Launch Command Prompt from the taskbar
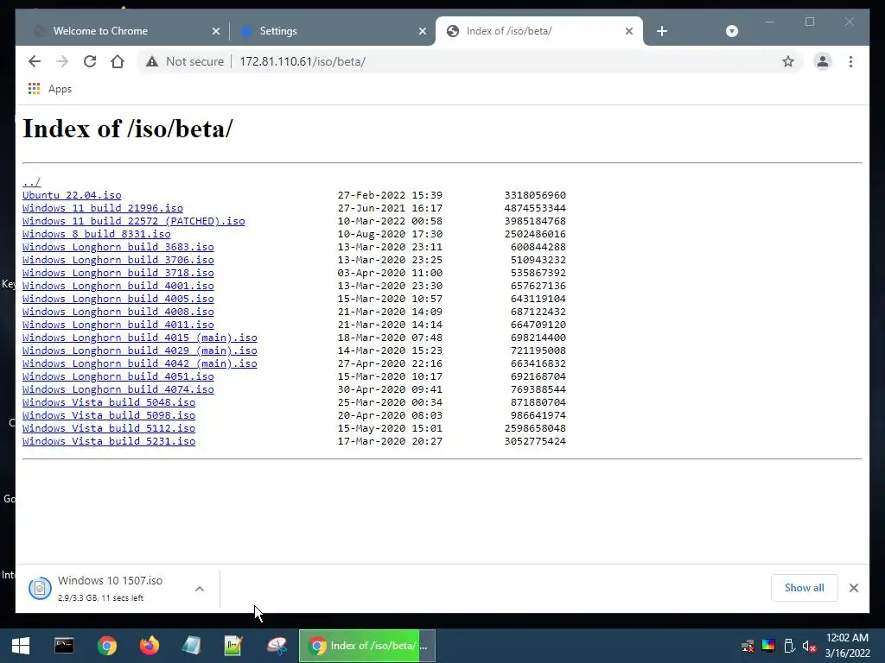The height and width of the screenshot is (663, 885). pos(64,646)
